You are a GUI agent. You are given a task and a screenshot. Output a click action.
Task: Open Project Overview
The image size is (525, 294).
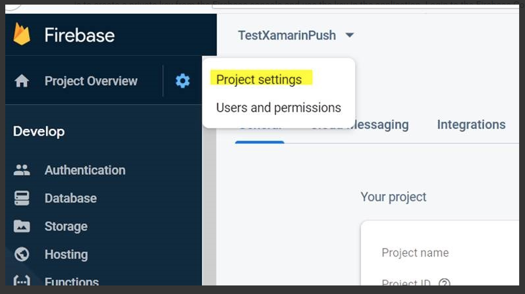pos(91,81)
